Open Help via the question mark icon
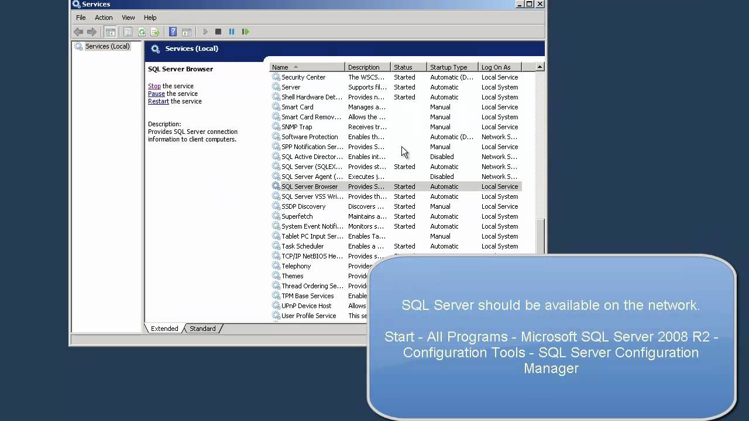 click(173, 32)
